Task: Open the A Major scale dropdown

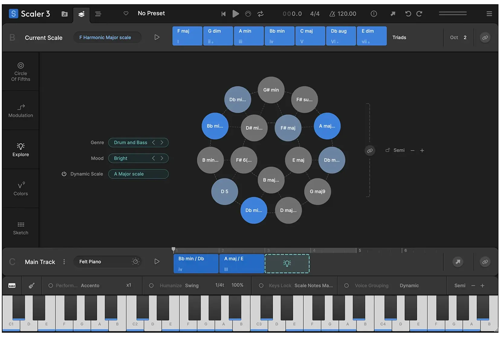Action: [x=138, y=174]
